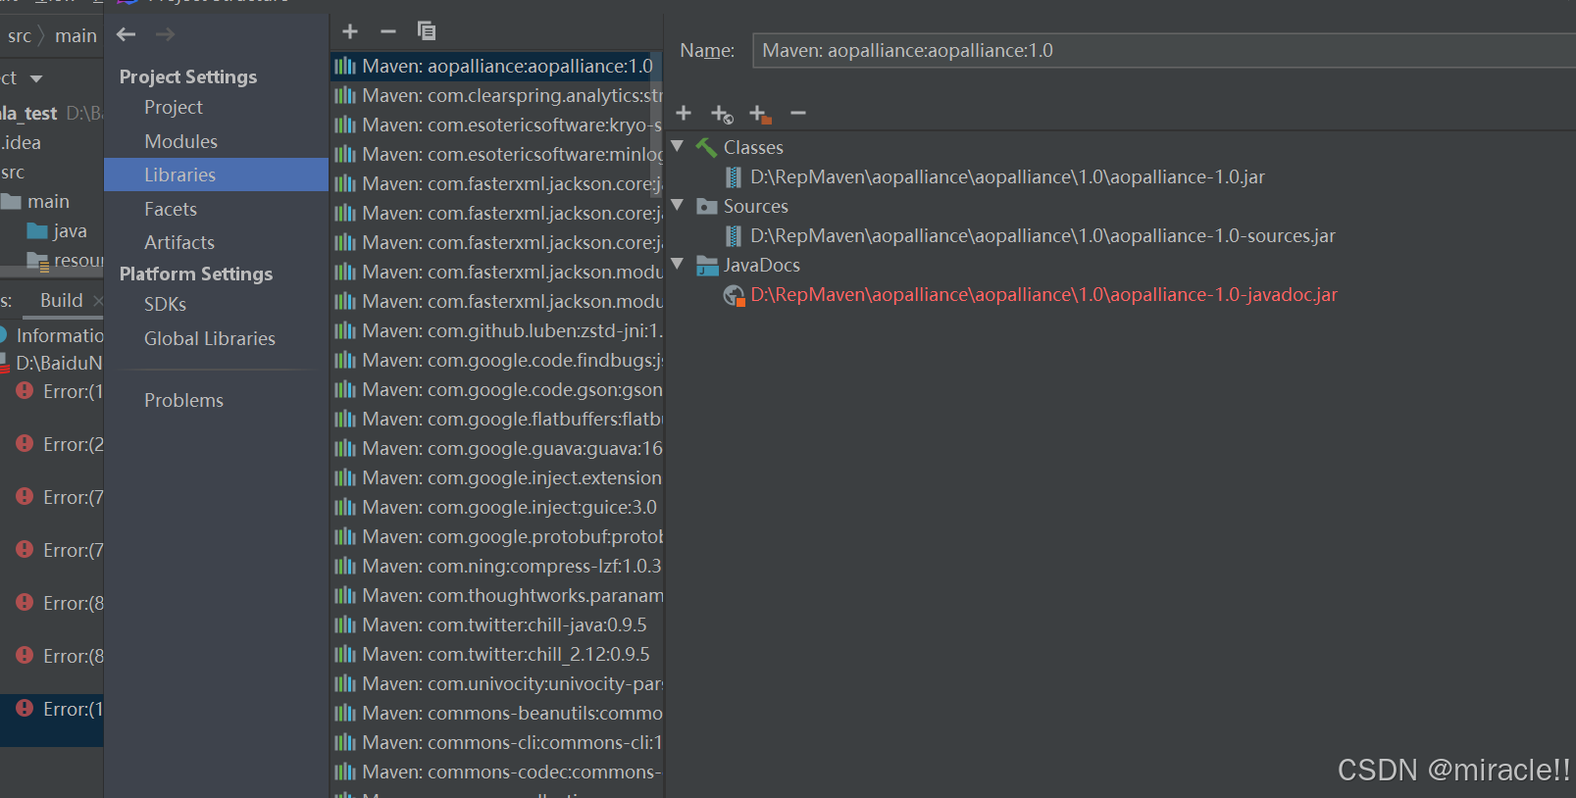Screen dimensions: 1576x798
Task: Click the error icon beside Error:(2
Action: click(x=25, y=443)
